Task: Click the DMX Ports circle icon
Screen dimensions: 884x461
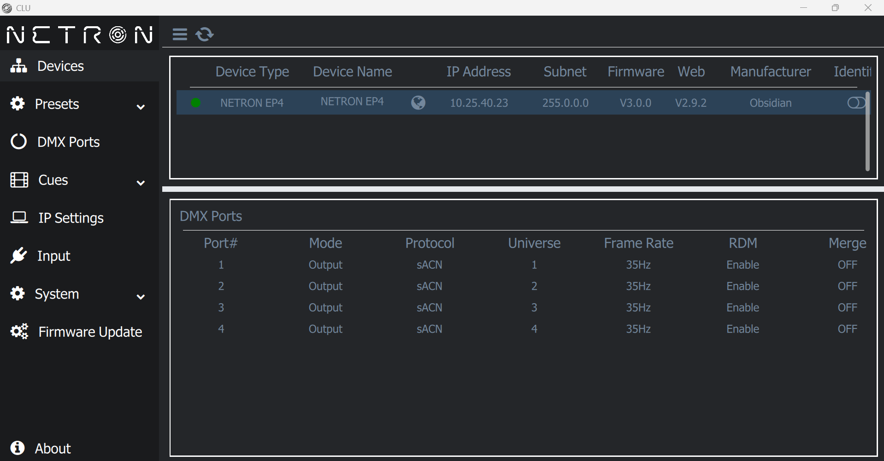Action: coord(19,142)
